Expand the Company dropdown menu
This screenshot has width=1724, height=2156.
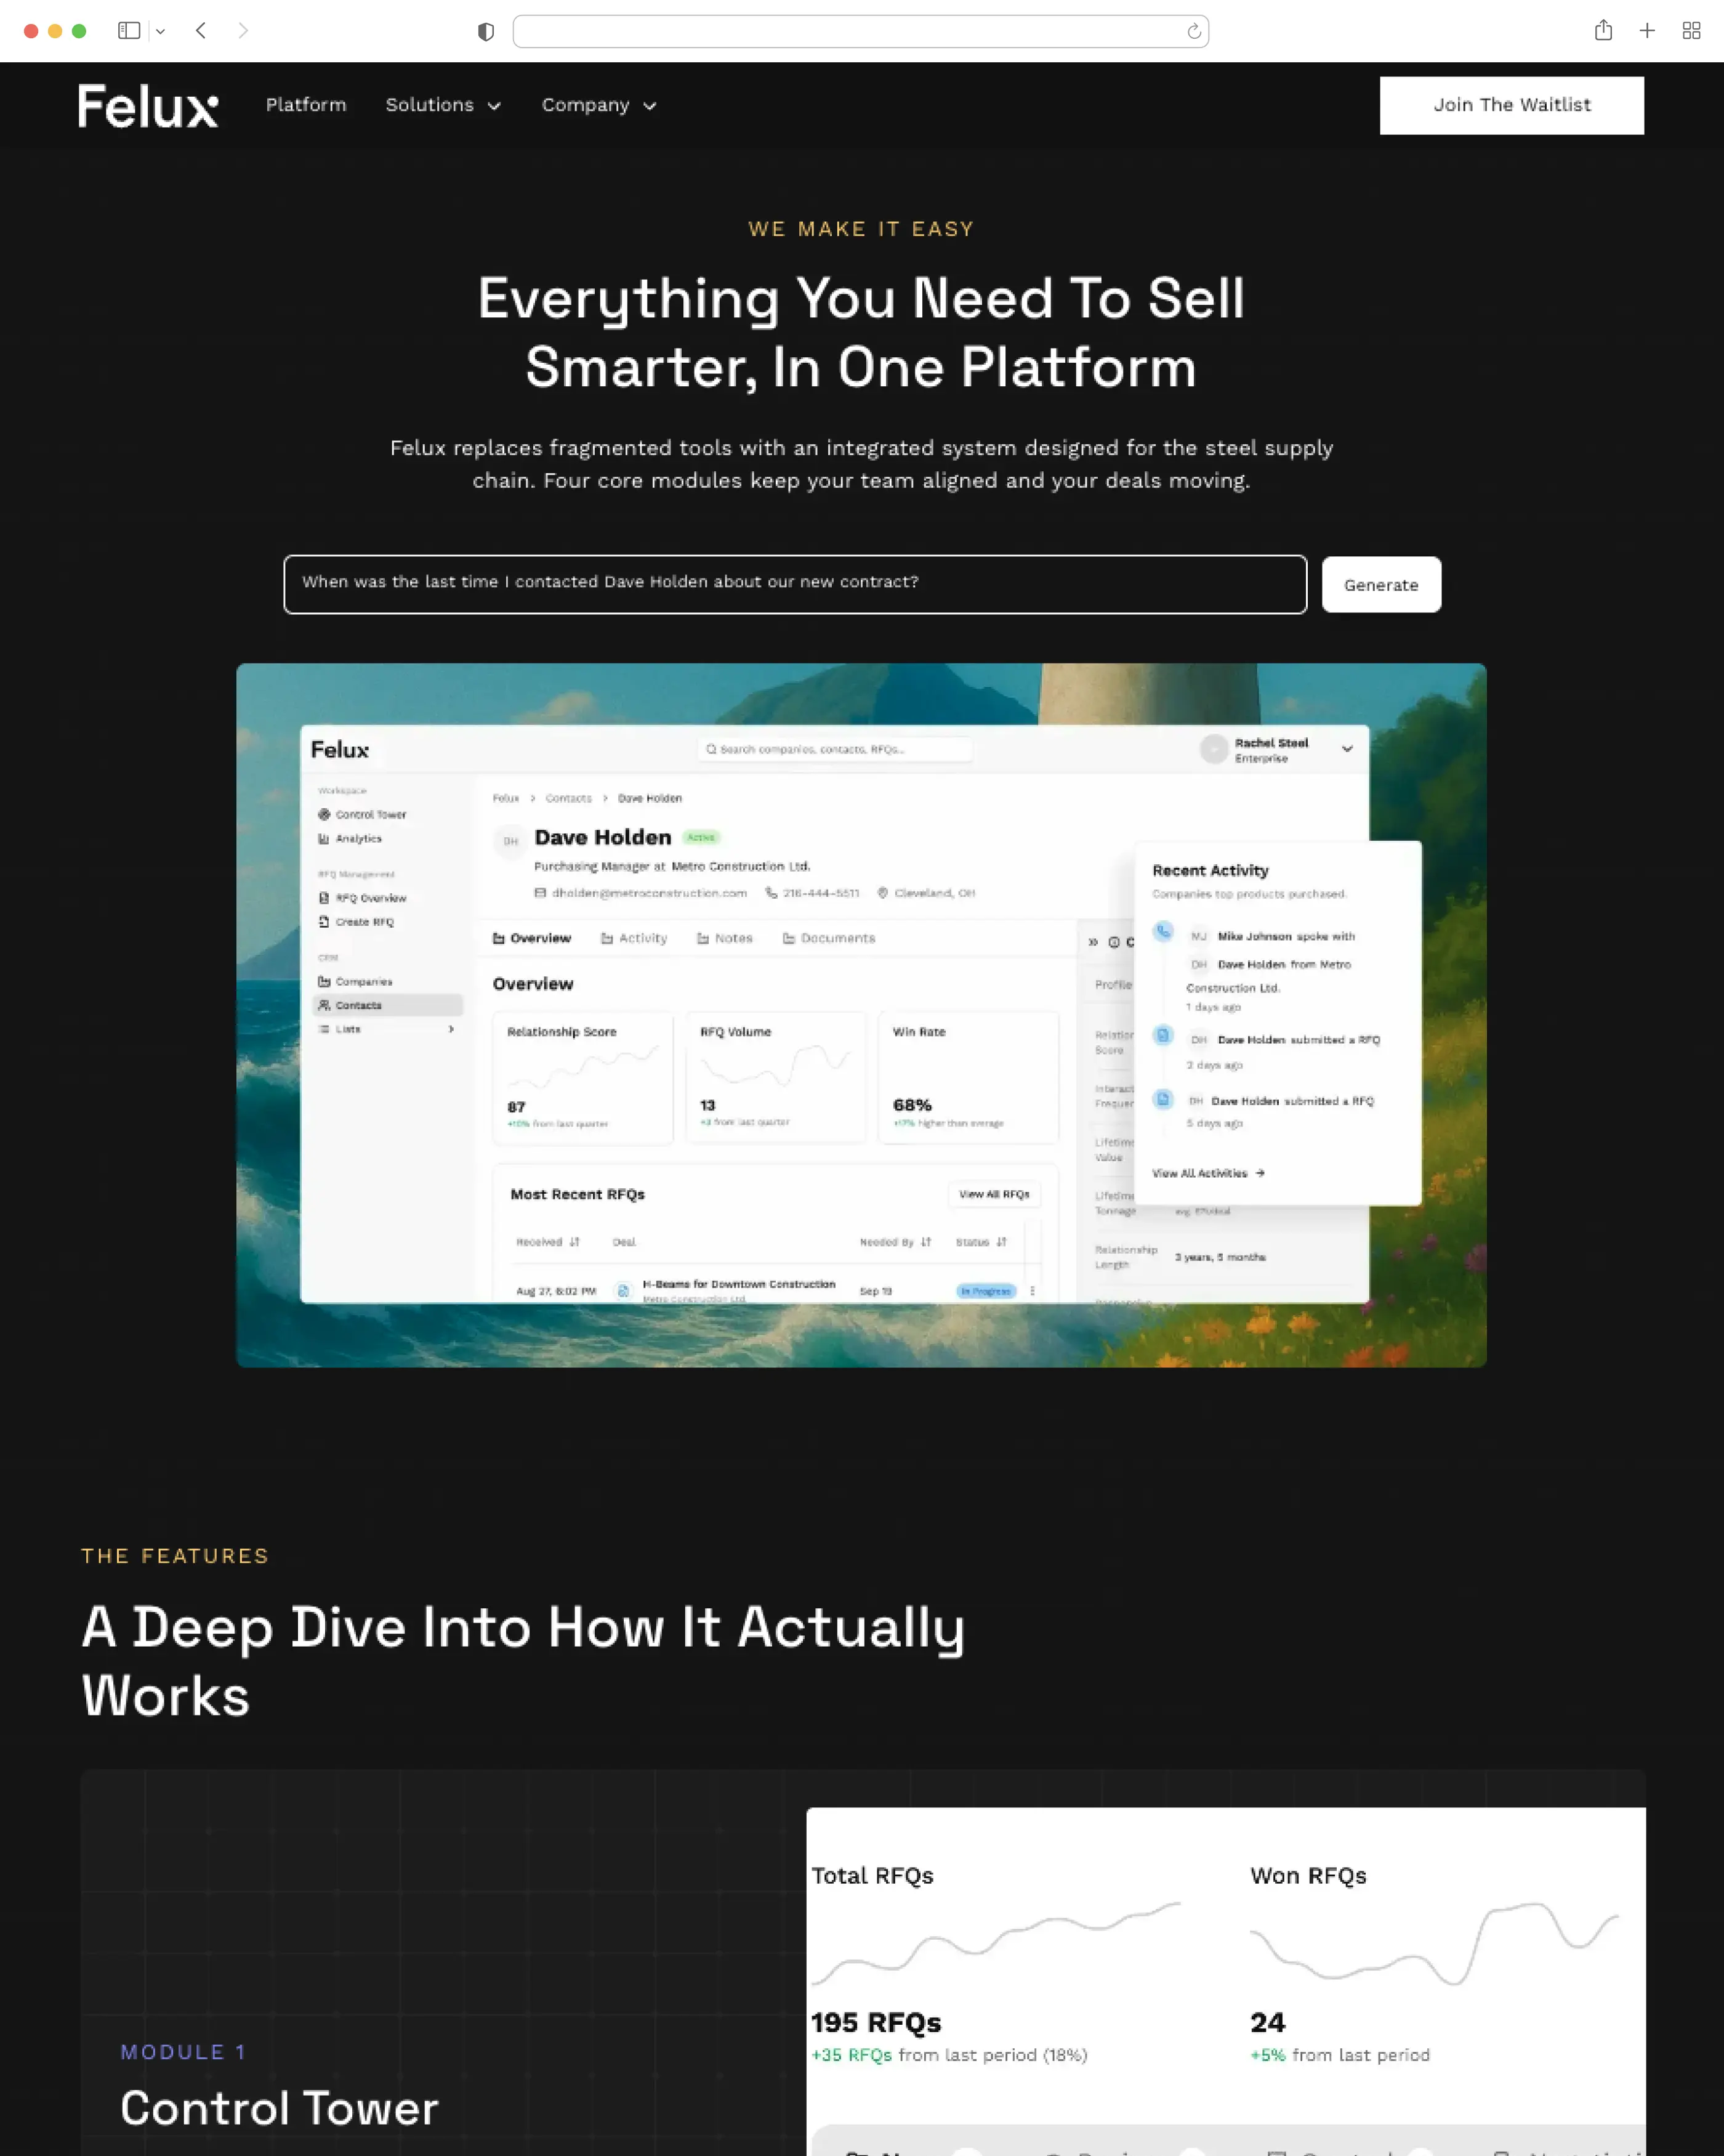click(598, 105)
